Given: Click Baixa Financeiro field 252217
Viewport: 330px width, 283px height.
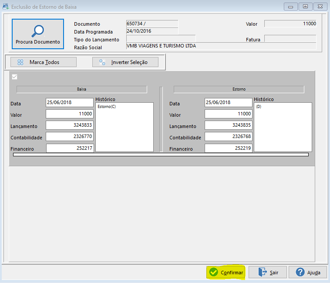Looking at the screenshot, I should (70, 148).
